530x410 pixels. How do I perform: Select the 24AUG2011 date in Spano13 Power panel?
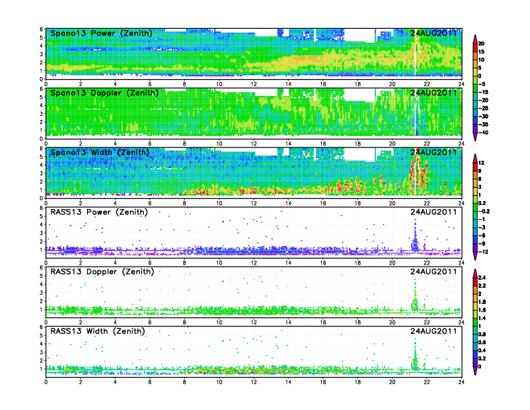[x=434, y=33]
